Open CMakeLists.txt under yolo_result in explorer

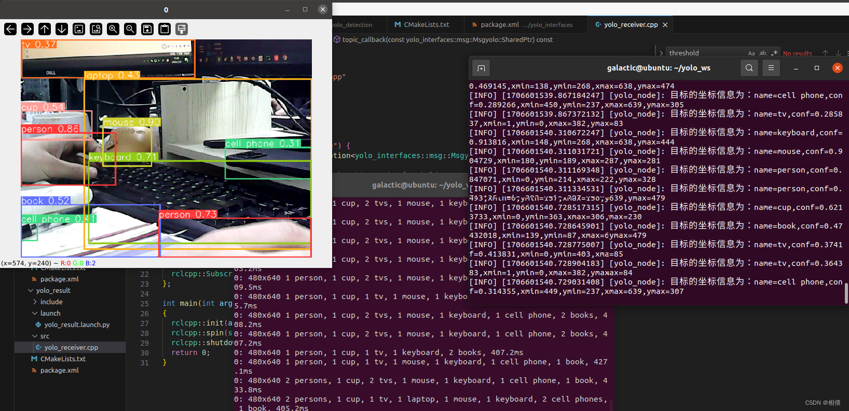point(63,359)
